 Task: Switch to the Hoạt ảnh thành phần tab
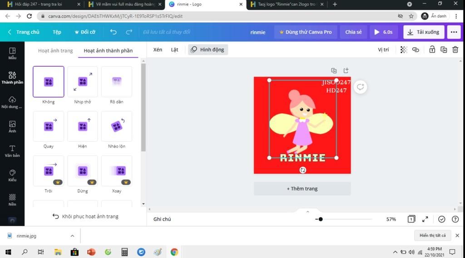[x=108, y=50]
